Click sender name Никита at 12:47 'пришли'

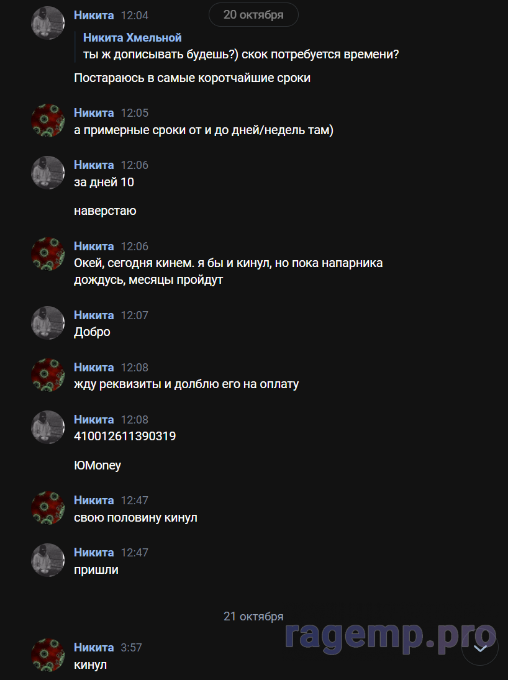94,553
